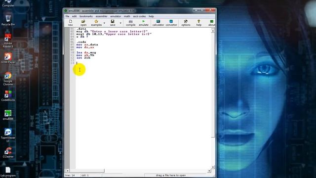Open a file with the open icon
The height and width of the screenshot is (178, 316).
83,23
